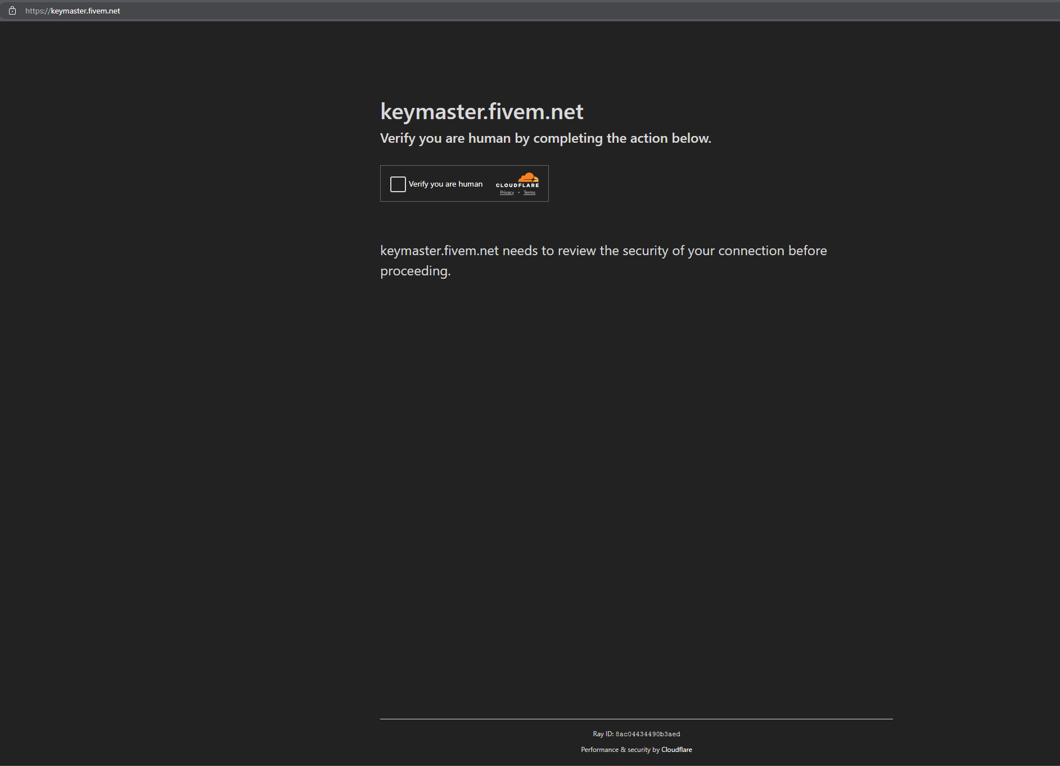This screenshot has width=1060, height=766.
Task: Click the keymaster.fivem.net page heading
Action: point(482,111)
